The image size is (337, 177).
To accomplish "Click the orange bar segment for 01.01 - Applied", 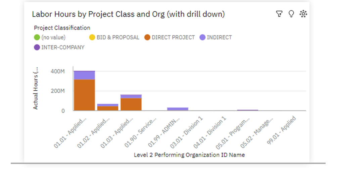I will [84, 95].
